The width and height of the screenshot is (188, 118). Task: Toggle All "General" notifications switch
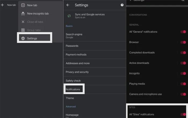[x=183, y=32]
